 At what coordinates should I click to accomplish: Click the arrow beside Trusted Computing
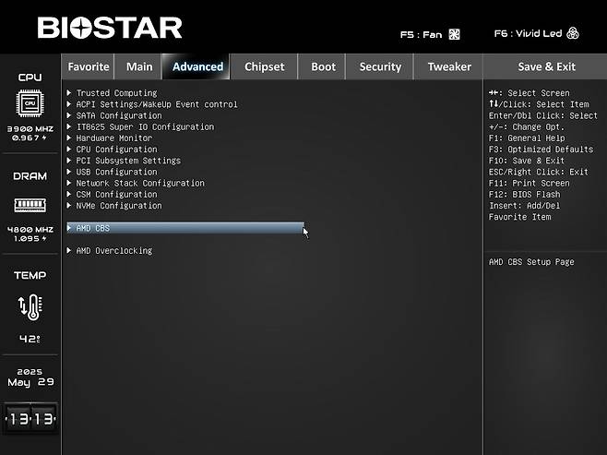(69, 92)
